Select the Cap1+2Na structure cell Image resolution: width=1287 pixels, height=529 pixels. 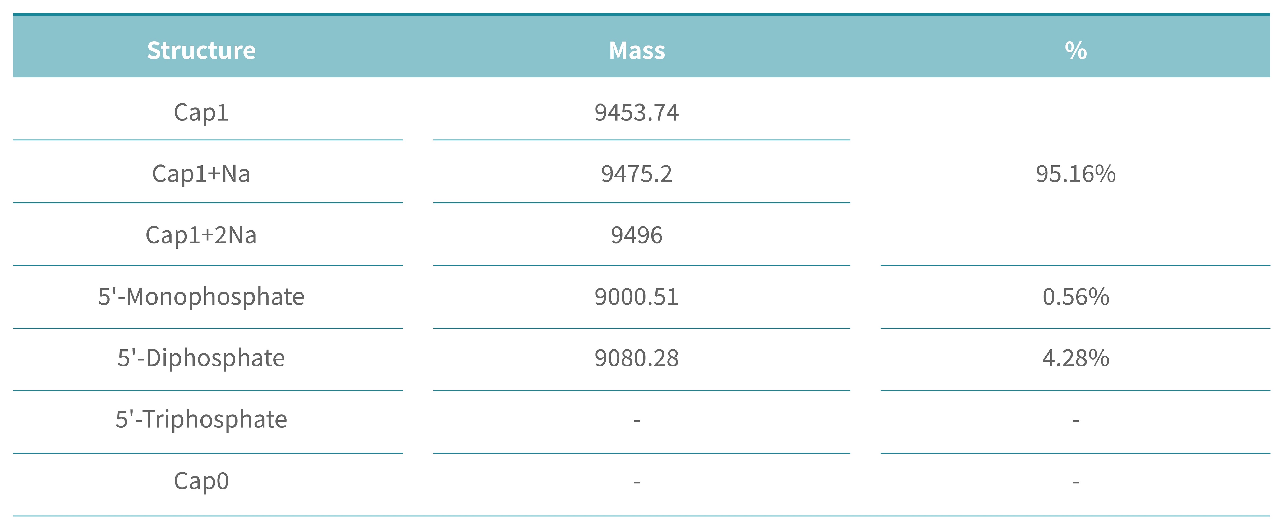click(x=201, y=235)
